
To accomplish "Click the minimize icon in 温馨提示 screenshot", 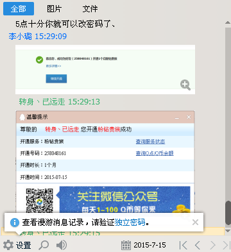I will click(x=177, y=117).
